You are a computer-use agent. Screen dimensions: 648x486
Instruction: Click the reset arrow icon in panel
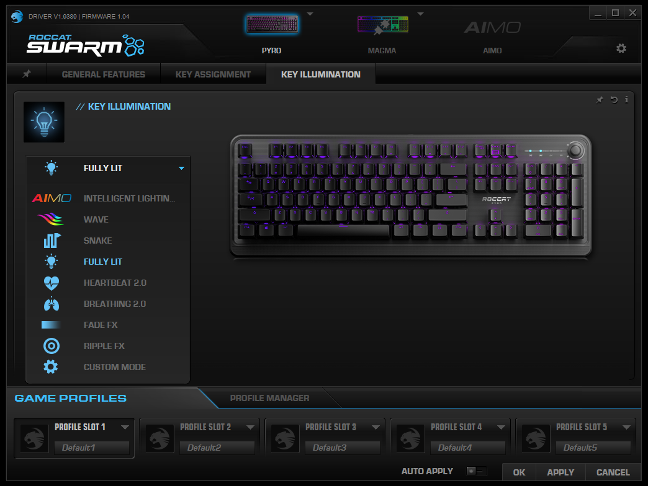614,99
